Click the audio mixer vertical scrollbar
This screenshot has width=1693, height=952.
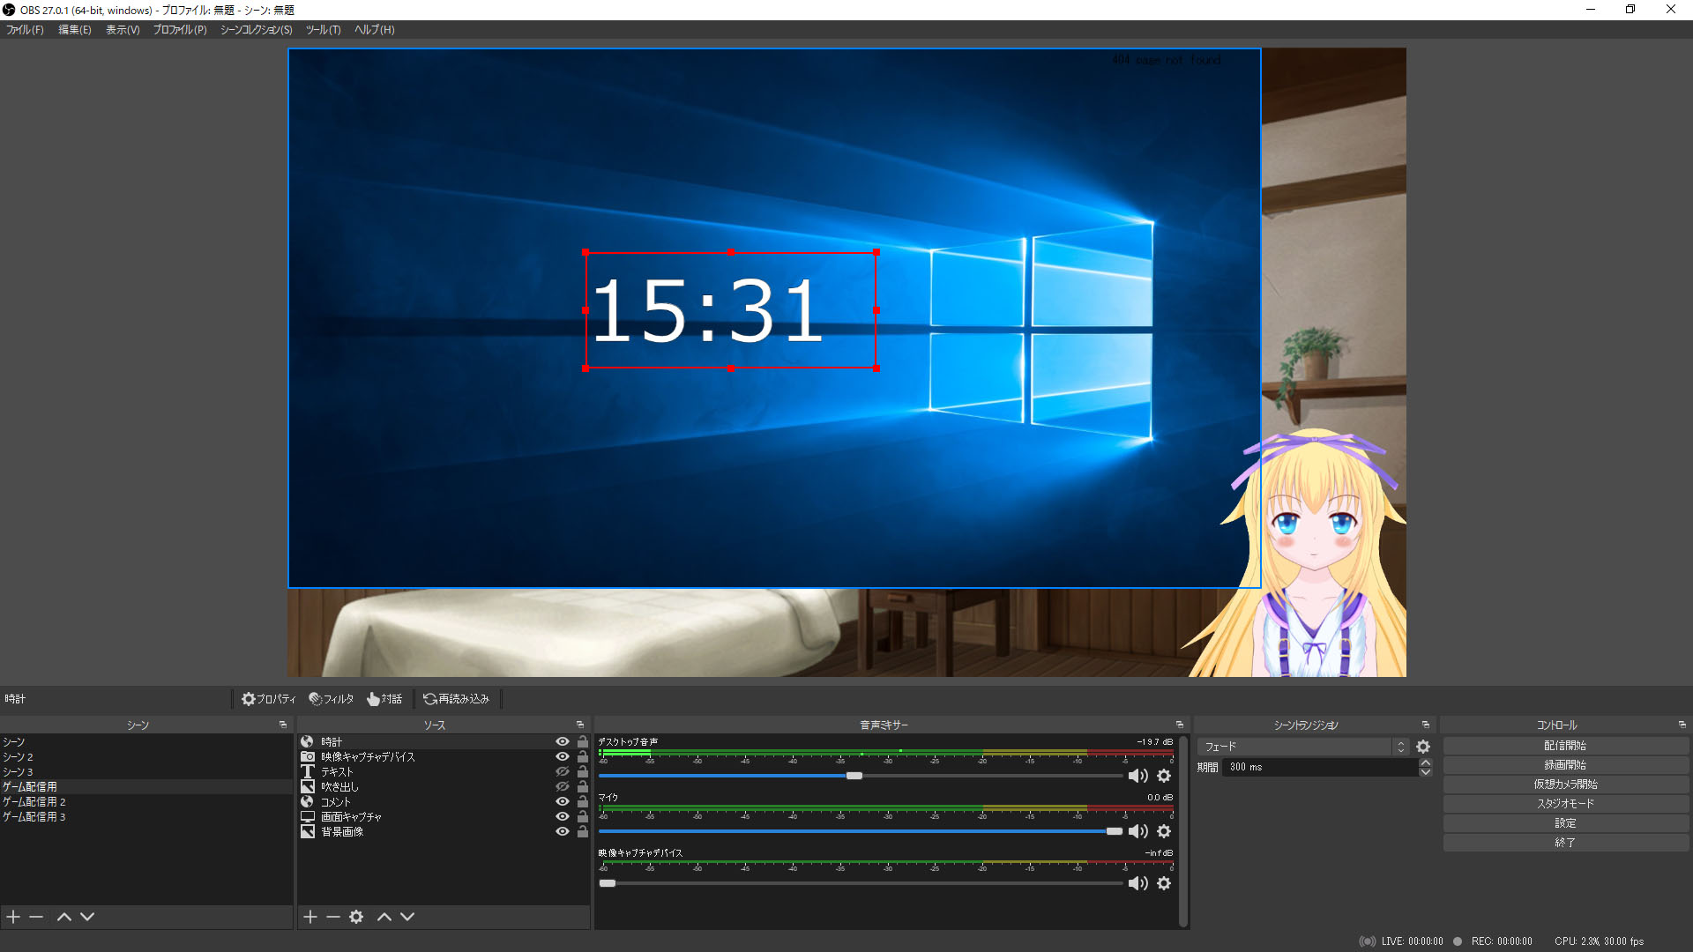tap(1183, 831)
